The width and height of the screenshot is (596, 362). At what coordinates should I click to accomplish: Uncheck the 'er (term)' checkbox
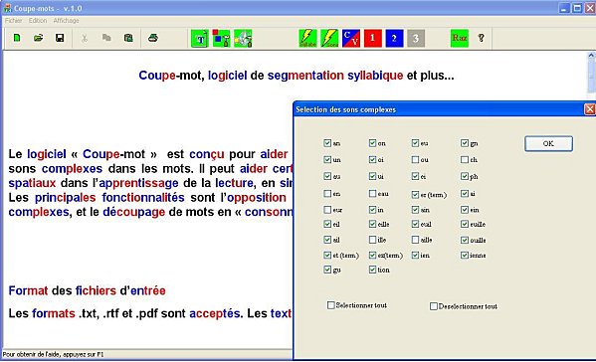point(415,195)
